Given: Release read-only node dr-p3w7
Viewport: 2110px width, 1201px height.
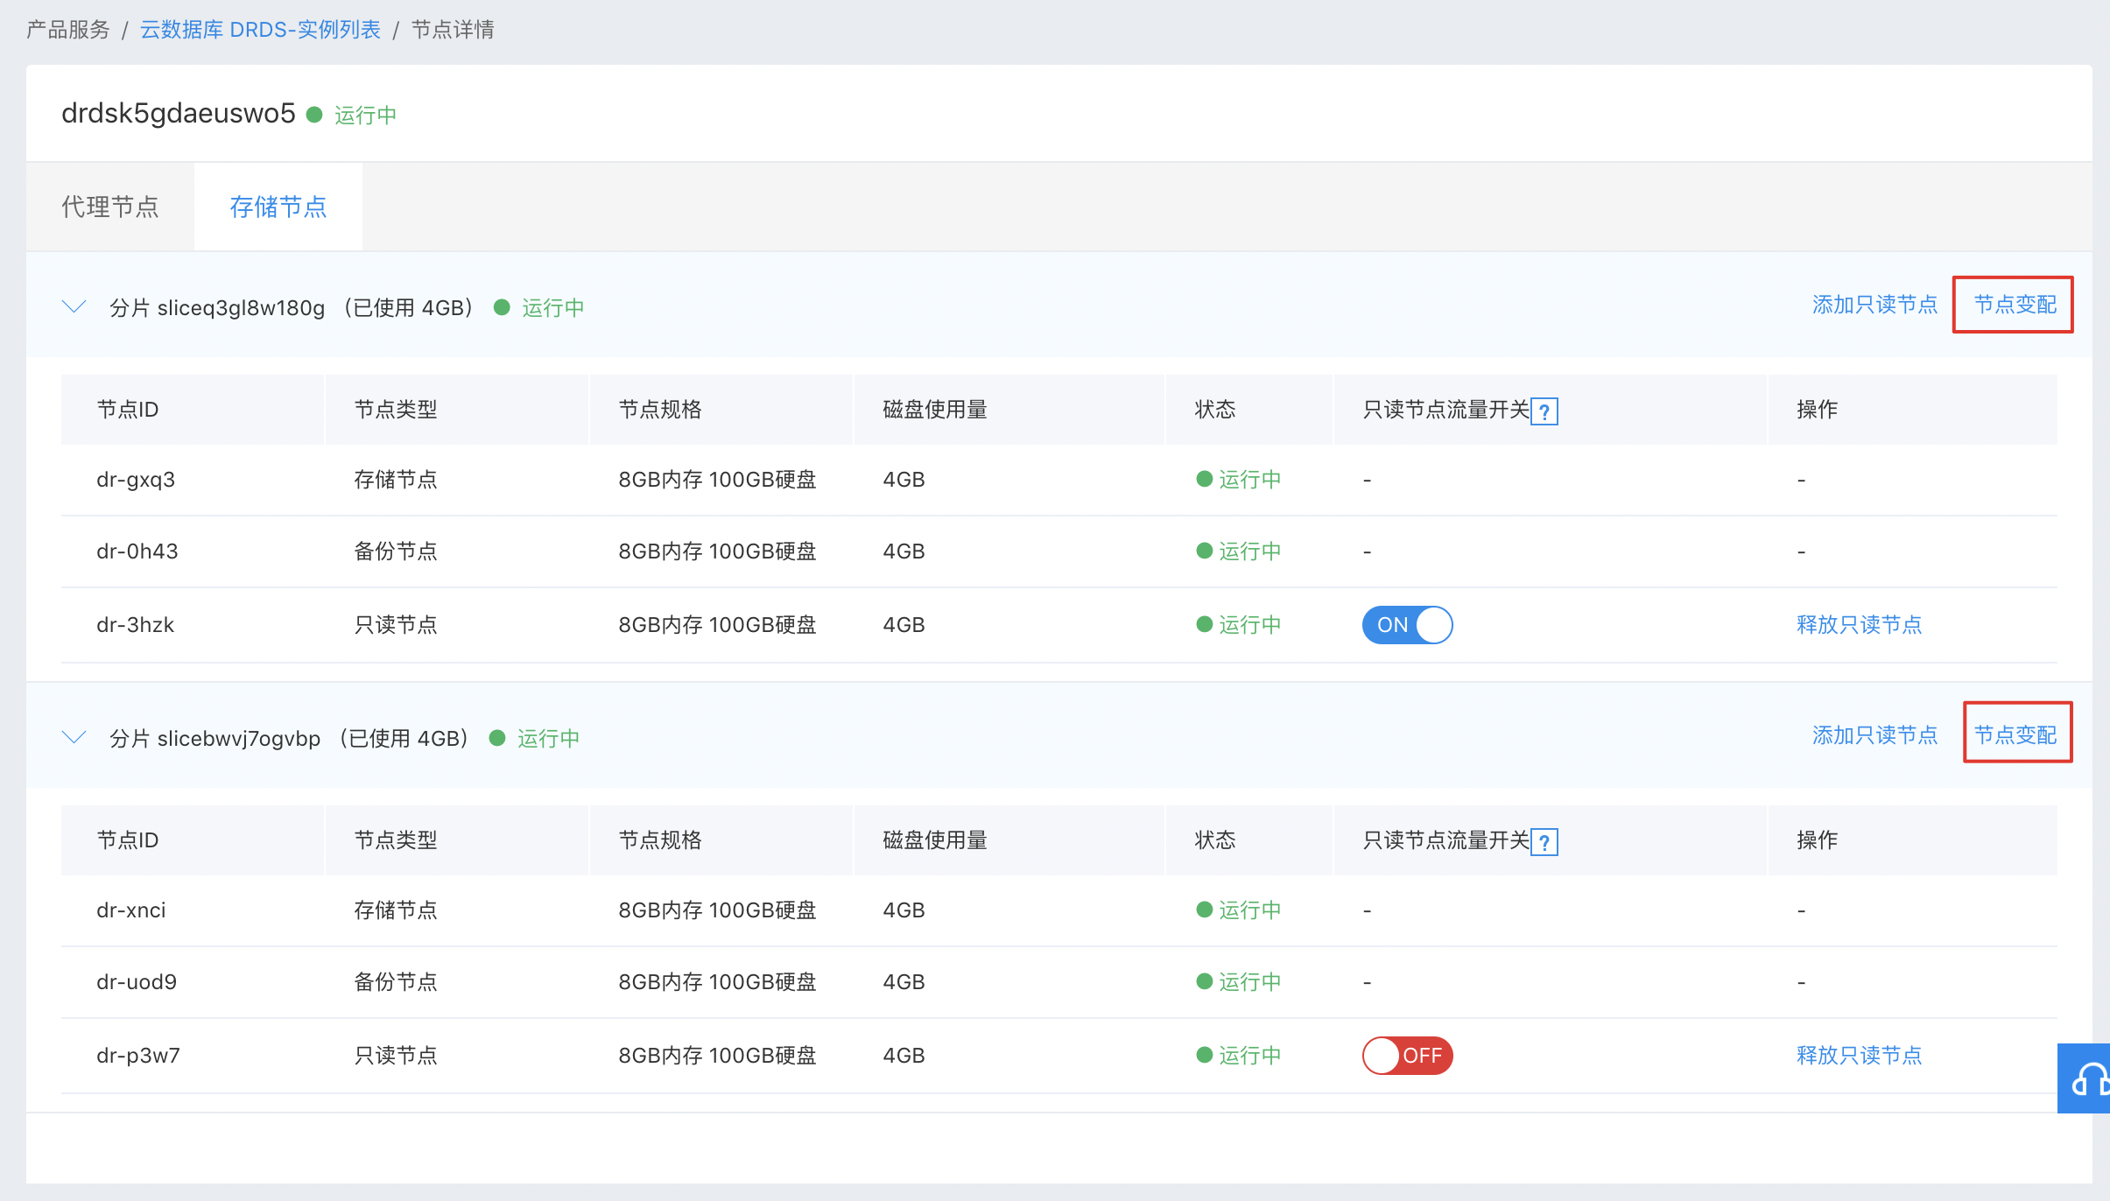Looking at the screenshot, I should point(1859,1056).
